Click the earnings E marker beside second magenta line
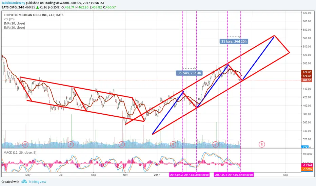The width and height of the screenshot is (316, 186). pos(215,144)
